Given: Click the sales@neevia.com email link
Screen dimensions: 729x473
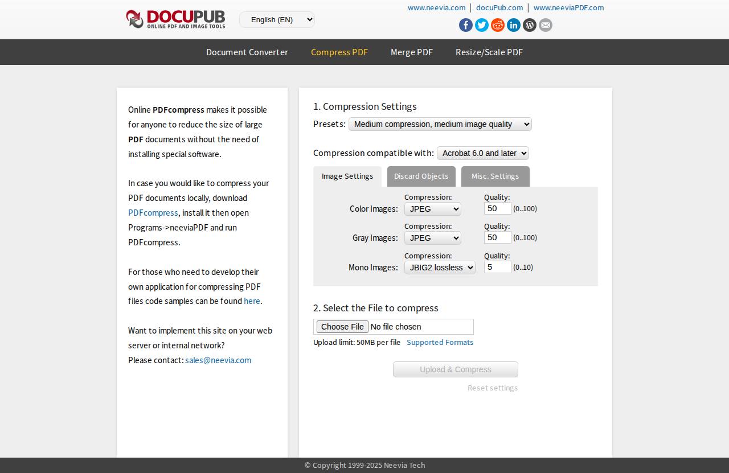Looking at the screenshot, I should (218, 360).
